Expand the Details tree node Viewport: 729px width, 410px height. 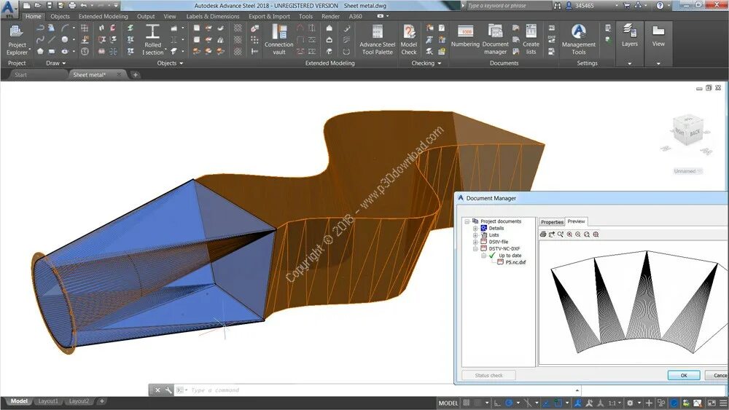click(x=475, y=229)
